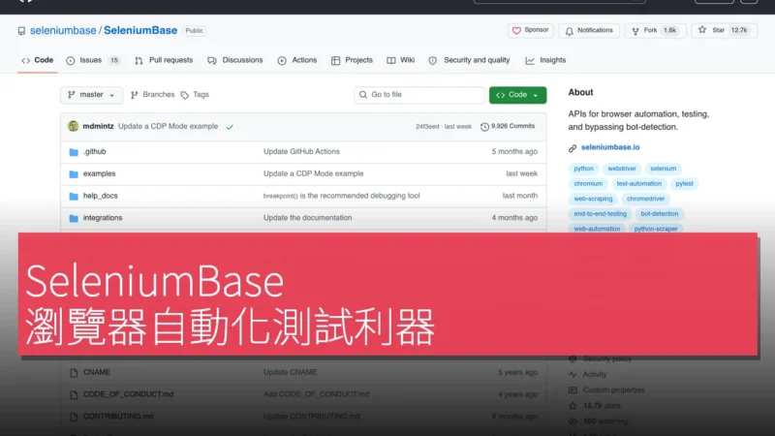Visit seleniumbase.io website link

click(x=610, y=147)
